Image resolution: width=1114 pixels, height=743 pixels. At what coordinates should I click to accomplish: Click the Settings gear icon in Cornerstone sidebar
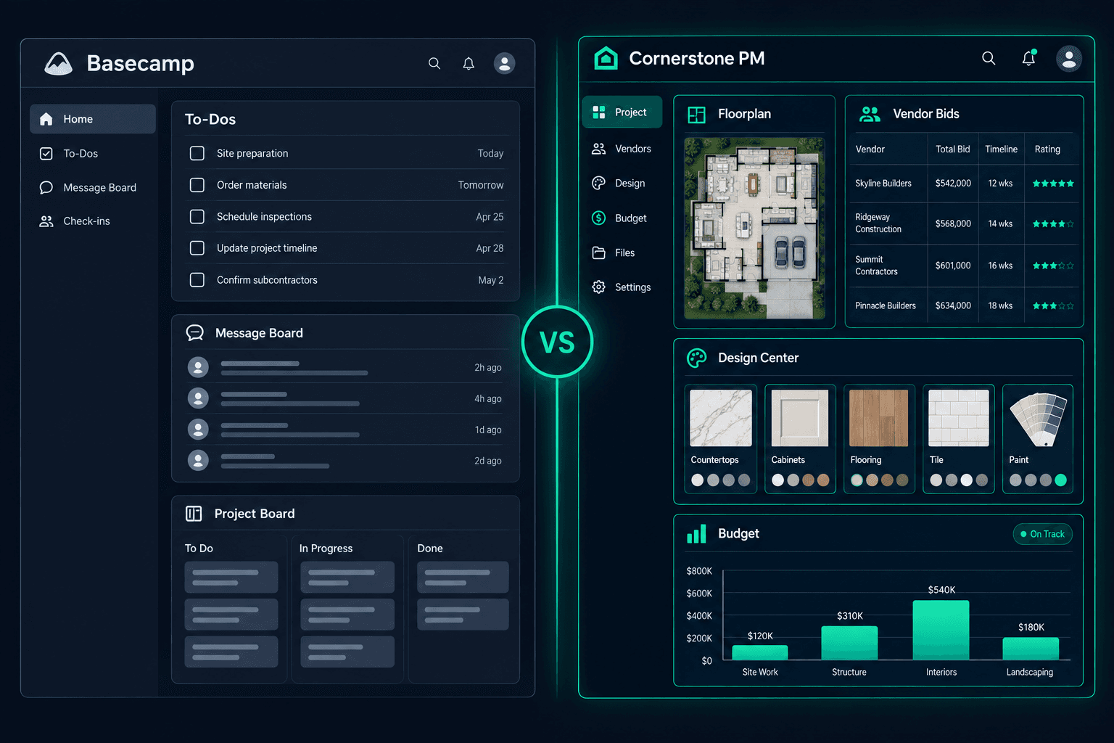[x=598, y=287]
